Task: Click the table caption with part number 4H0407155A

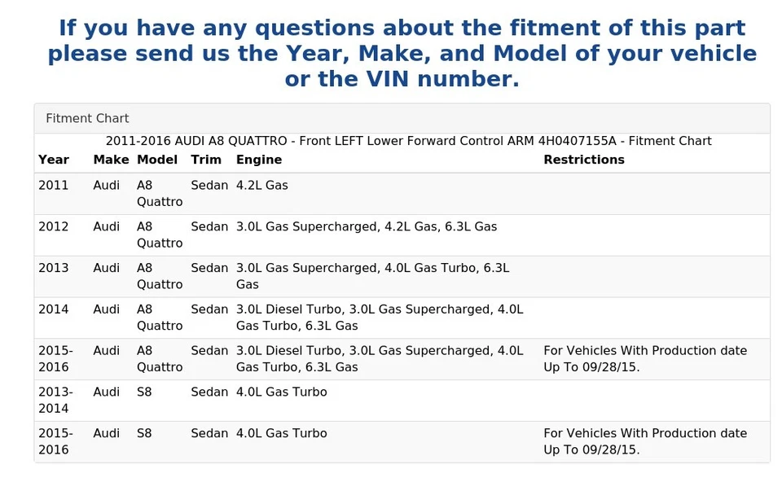Action: click(x=408, y=141)
